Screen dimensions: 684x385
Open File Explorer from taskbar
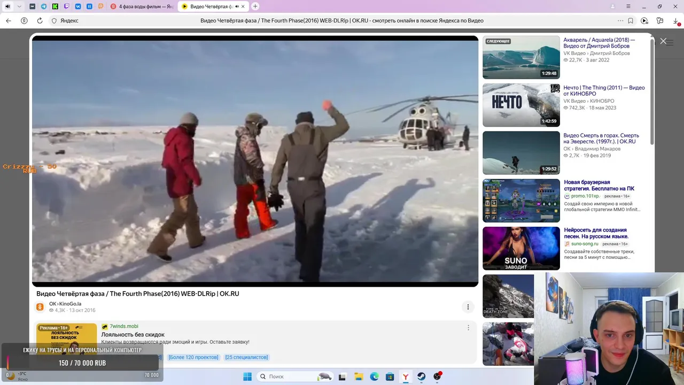(x=359, y=376)
